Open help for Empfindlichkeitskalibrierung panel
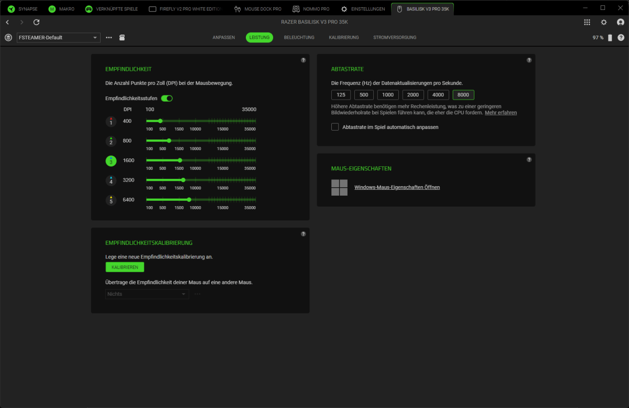The width and height of the screenshot is (629, 408). [x=303, y=234]
